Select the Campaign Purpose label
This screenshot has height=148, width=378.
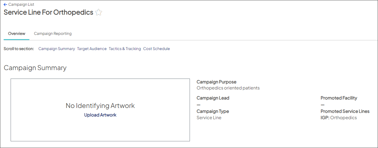216,82
